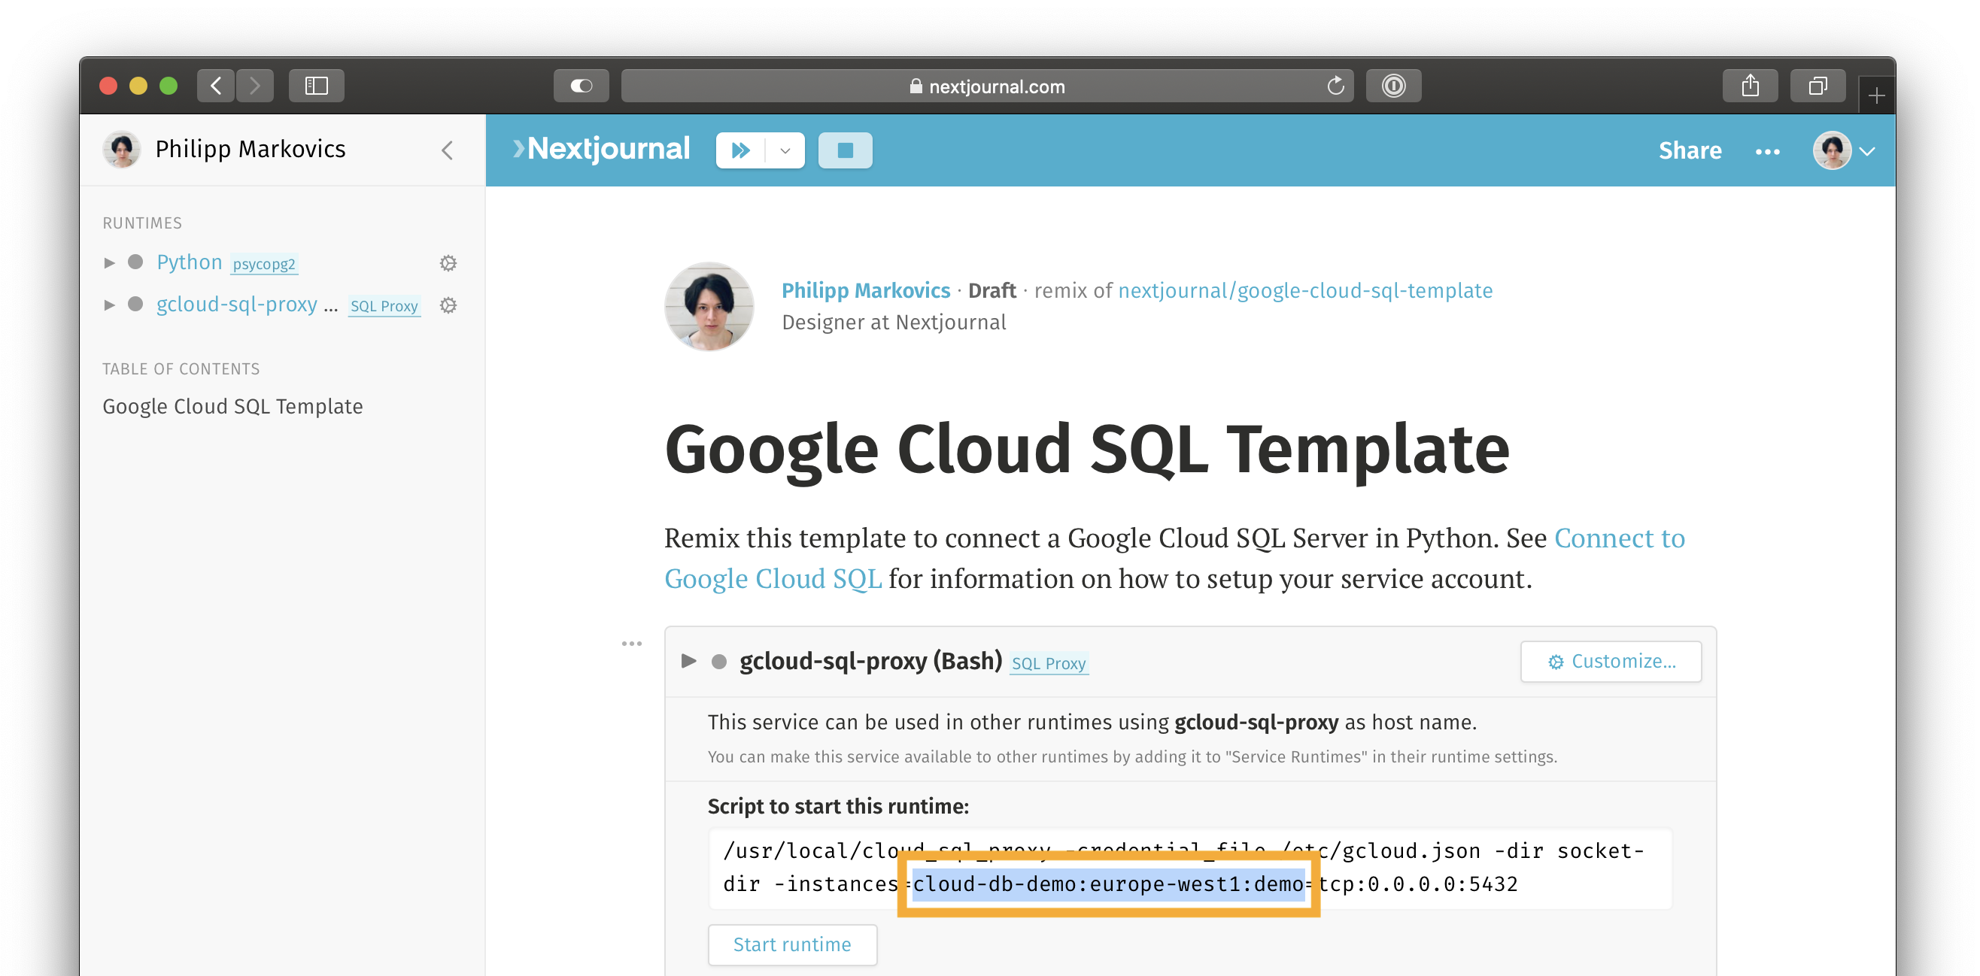Open the run options dropdown arrow
Screen dimensions: 1980x976
pyautogui.click(x=785, y=150)
